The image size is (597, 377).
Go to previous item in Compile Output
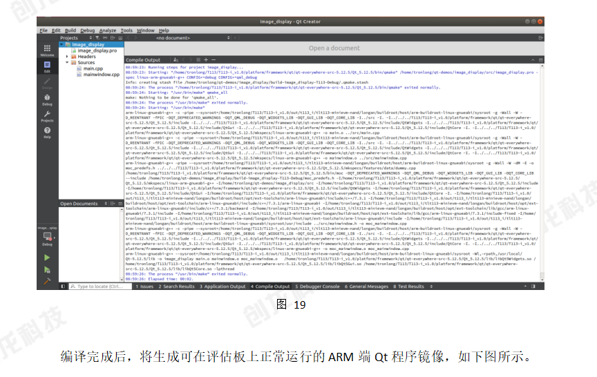coord(183,60)
